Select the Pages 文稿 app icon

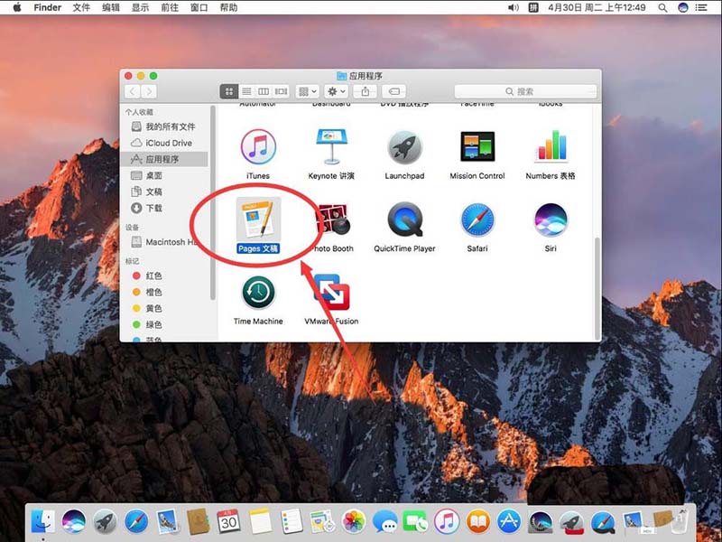(x=258, y=220)
